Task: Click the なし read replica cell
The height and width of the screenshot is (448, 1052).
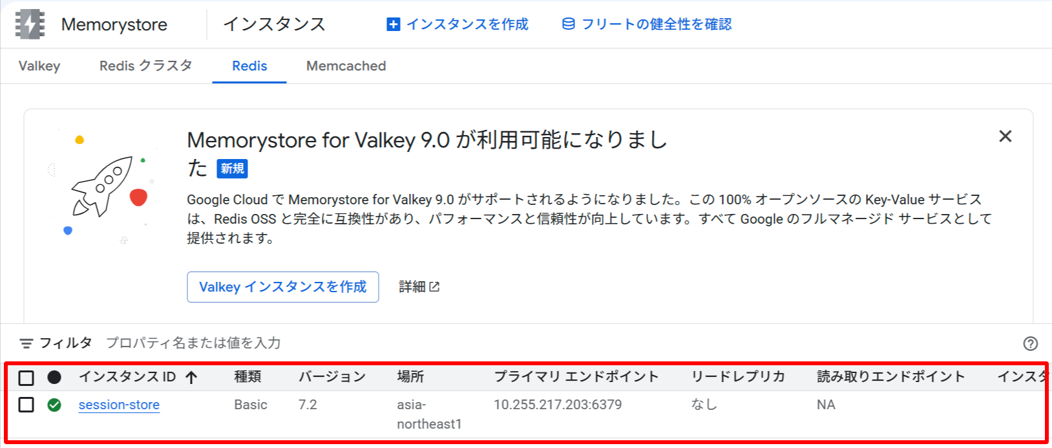Action: click(x=704, y=405)
